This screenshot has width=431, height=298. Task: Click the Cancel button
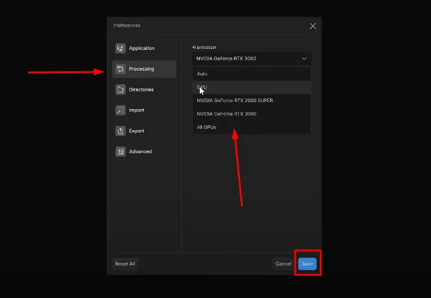pyautogui.click(x=283, y=264)
